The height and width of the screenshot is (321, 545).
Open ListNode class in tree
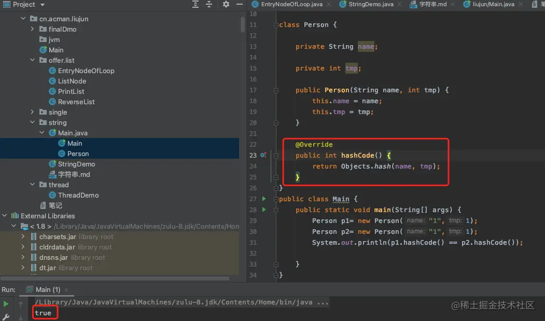(x=67, y=81)
